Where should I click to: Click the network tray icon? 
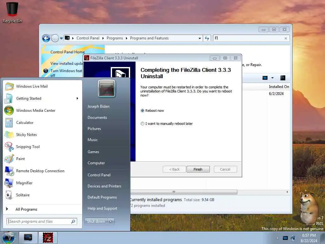[x=293, y=238]
